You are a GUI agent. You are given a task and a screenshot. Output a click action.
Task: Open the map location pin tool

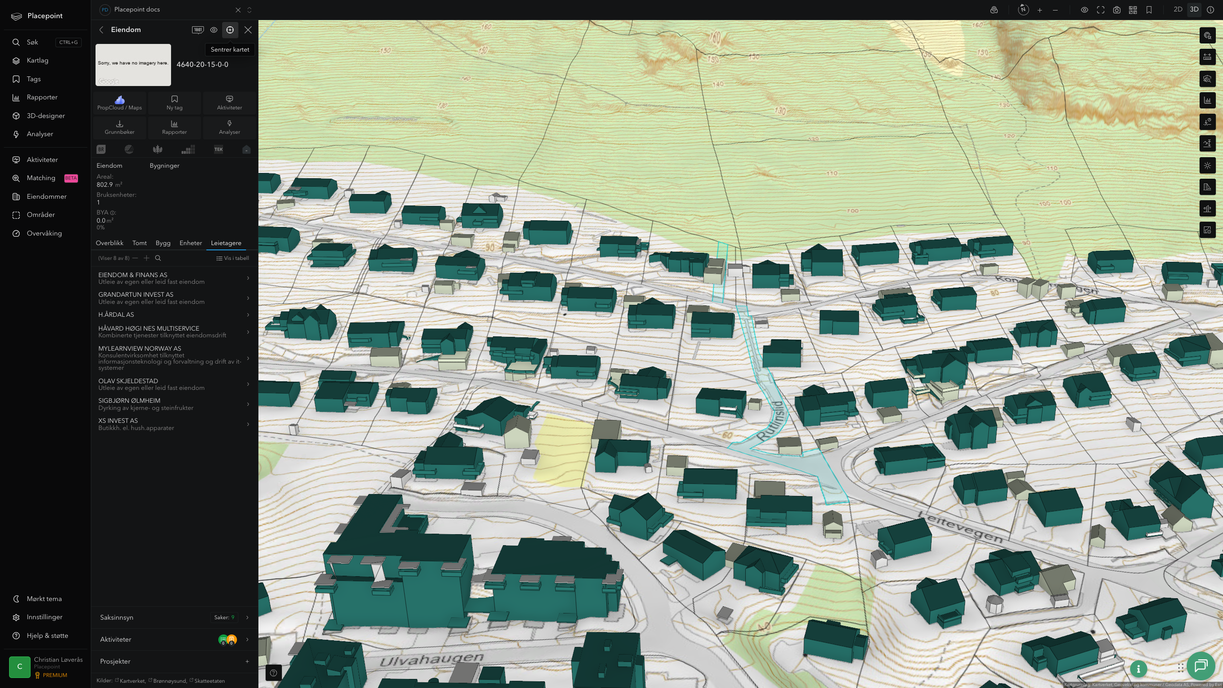[994, 10]
